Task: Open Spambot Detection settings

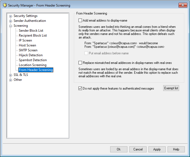Action: pyautogui.click(x=33, y=60)
